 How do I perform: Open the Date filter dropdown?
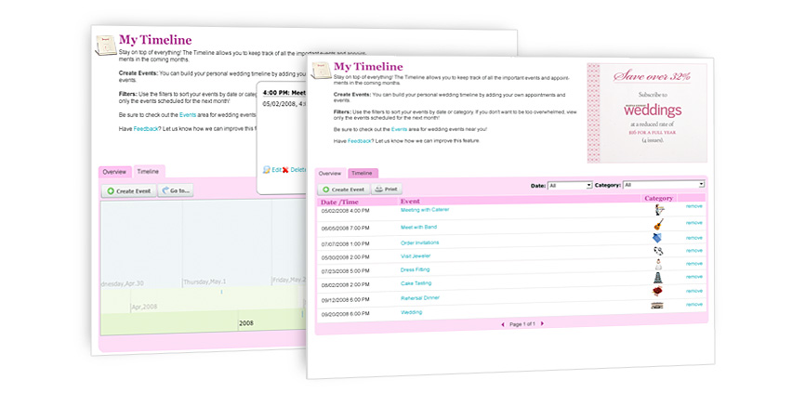(x=570, y=185)
